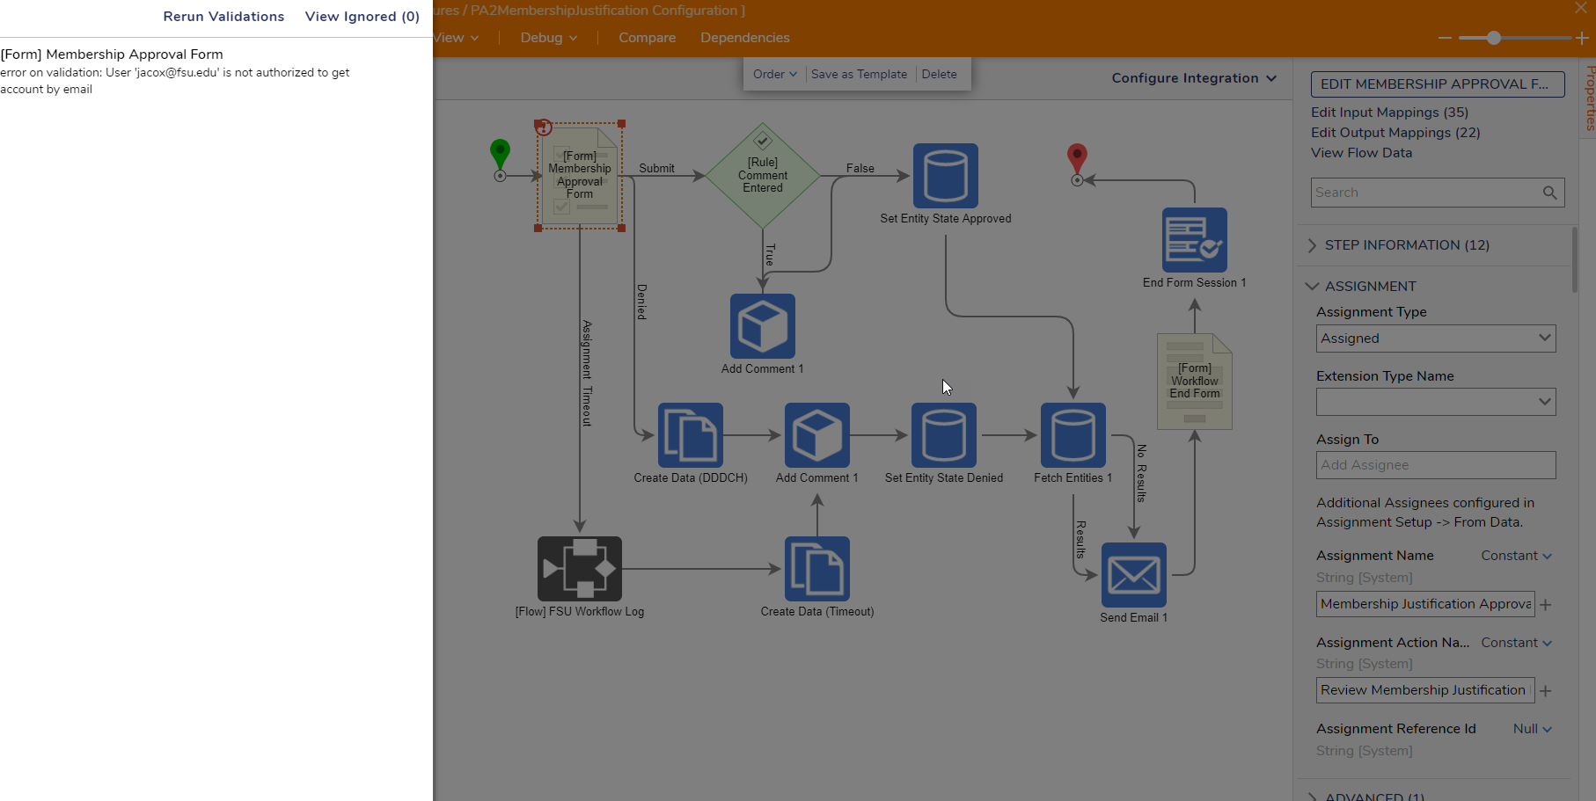The height and width of the screenshot is (801, 1596).
Task: Click the properties panel scrollbar
Action: pyautogui.click(x=1575, y=260)
